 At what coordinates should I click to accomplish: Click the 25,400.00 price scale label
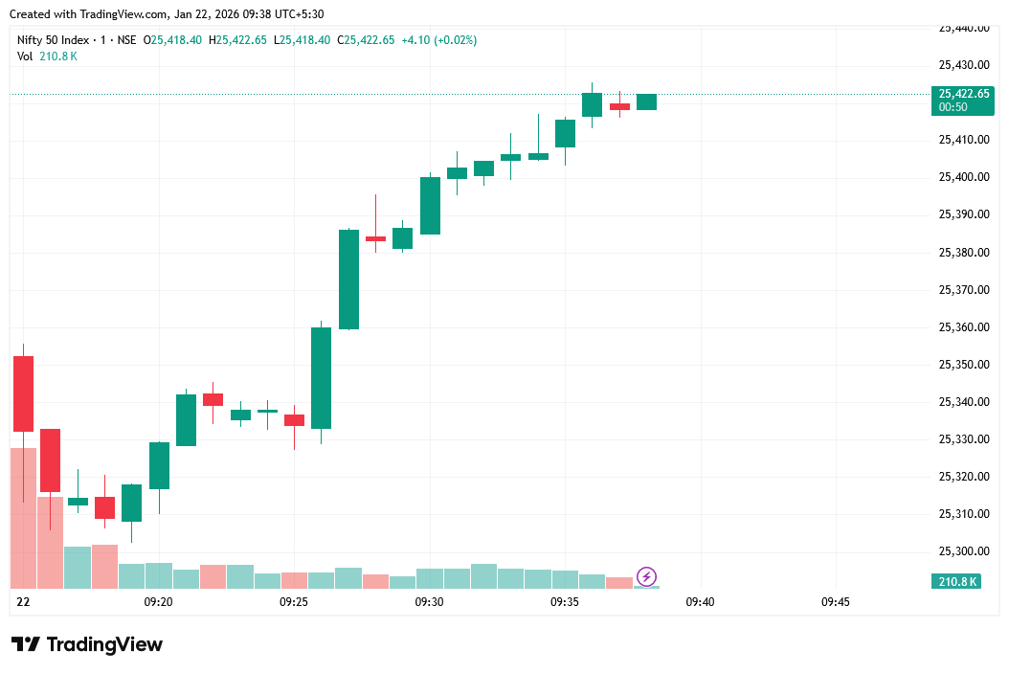point(963,177)
